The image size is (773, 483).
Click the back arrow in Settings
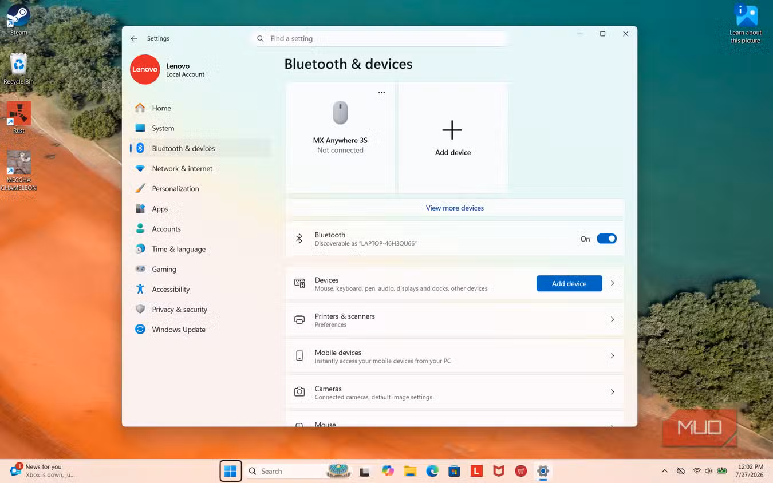pos(134,38)
